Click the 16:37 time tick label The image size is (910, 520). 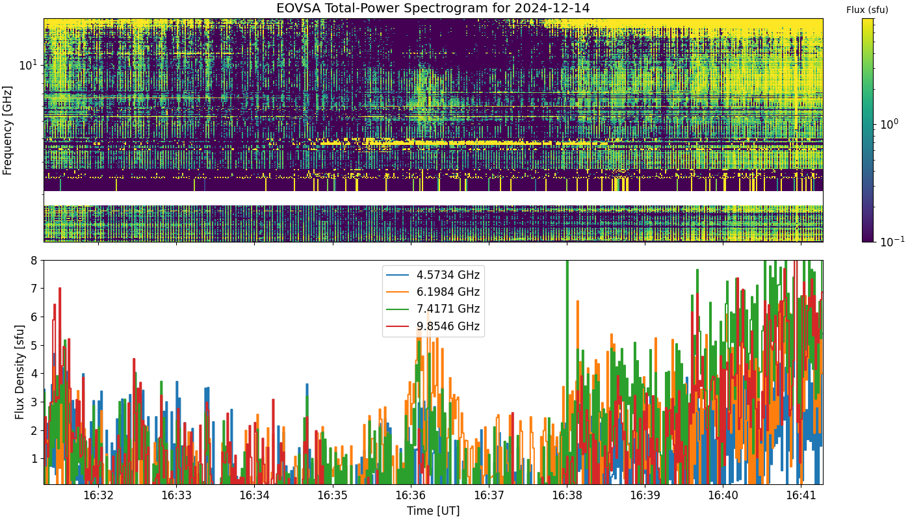[489, 495]
